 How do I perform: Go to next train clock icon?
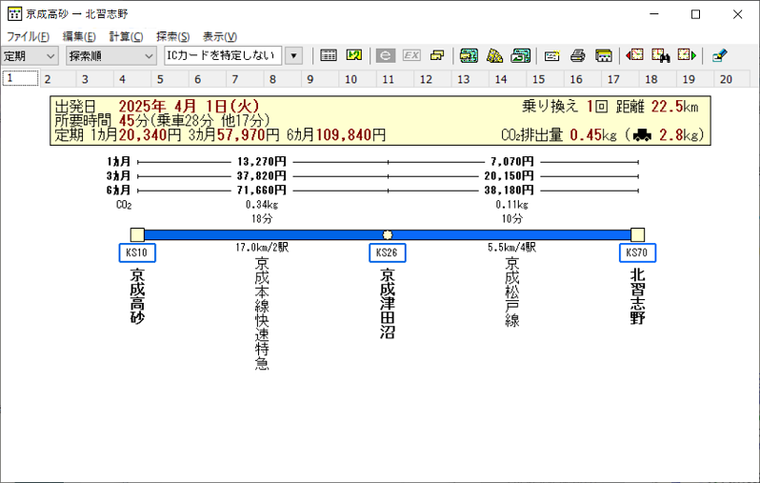tap(687, 55)
